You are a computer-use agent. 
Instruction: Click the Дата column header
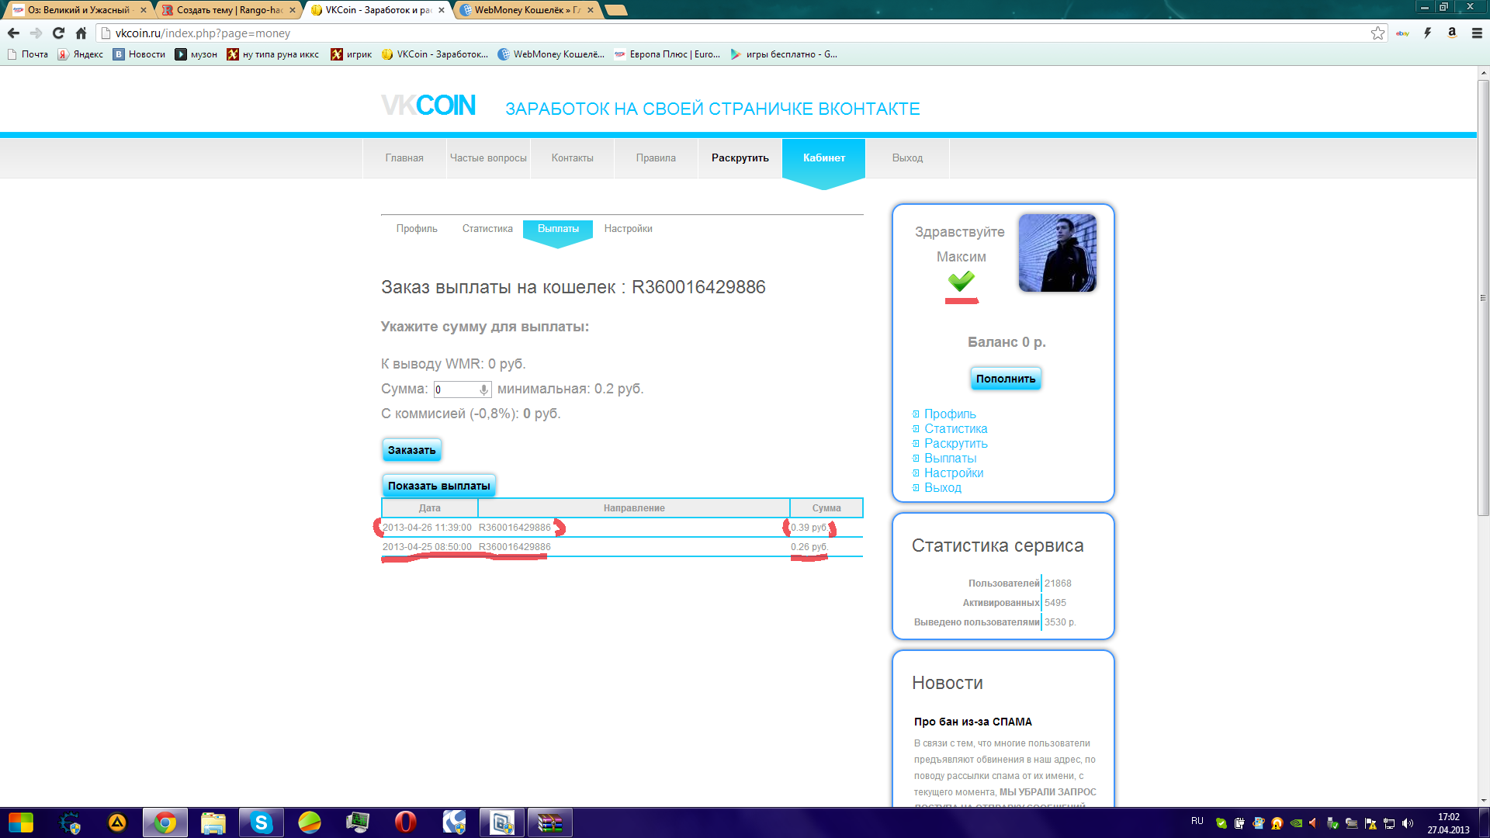[430, 508]
